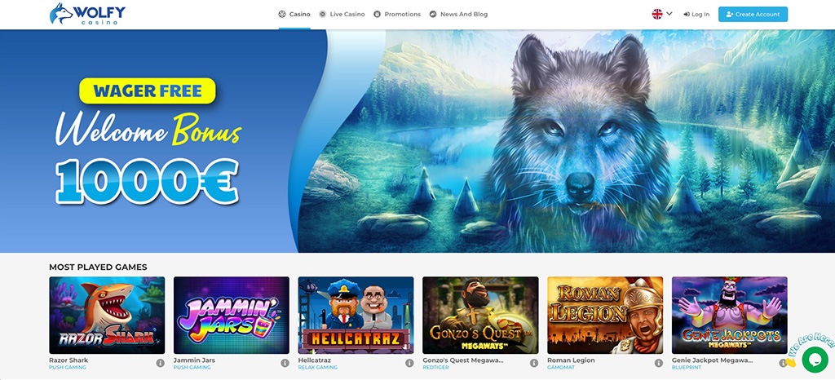The image size is (835, 380).
Task: Show info for Jammin Jars
Action: click(285, 363)
